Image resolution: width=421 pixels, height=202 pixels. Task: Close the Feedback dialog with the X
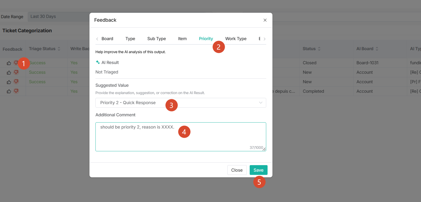click(x=265, y=20)
